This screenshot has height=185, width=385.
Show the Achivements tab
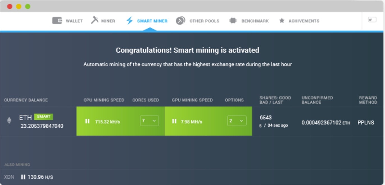[299, 21]
